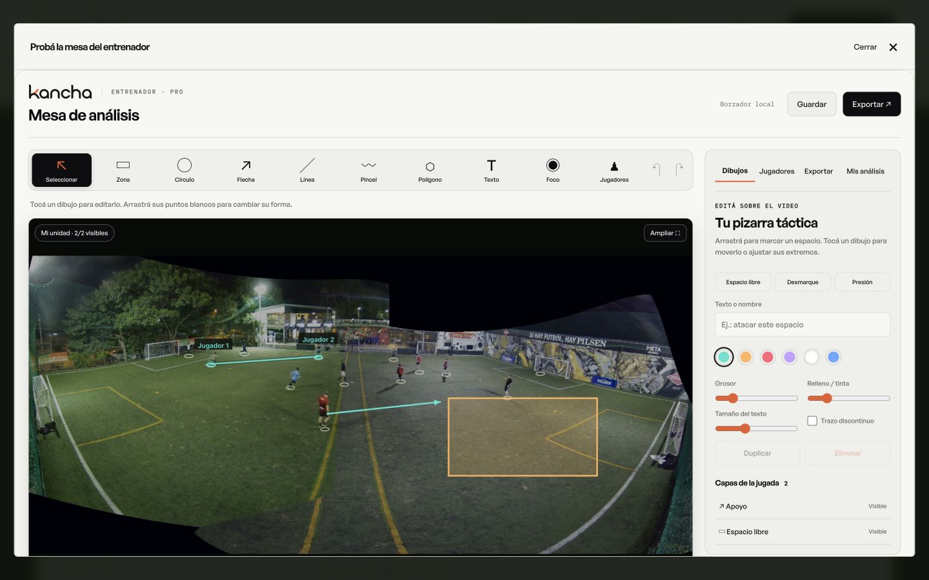
Task: Select the Línea tool
Action: coord(307,170)
